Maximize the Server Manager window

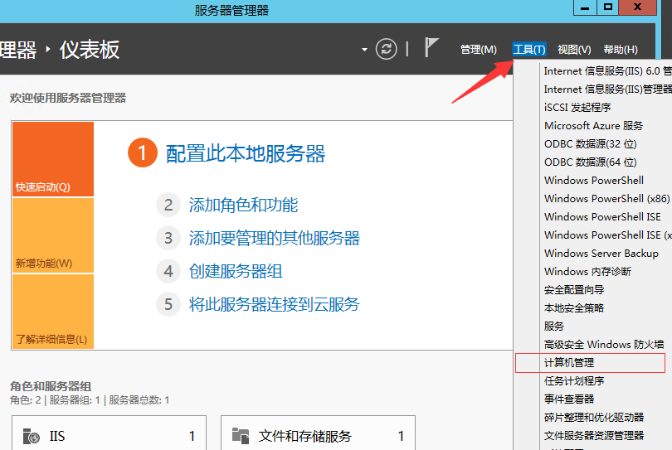(608, 7)
